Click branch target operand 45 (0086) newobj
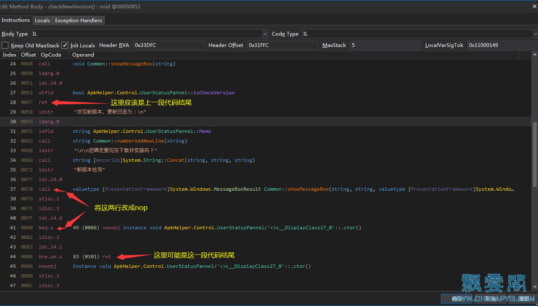Image resolution: width=538 pixels, height=306 pixels. pyautogui.click(x=217, y=228)
